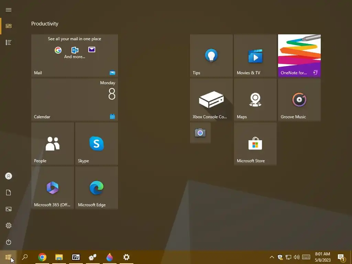
Task: Open Settings gear on the taskbar
Action: click(x=126, y=257)
